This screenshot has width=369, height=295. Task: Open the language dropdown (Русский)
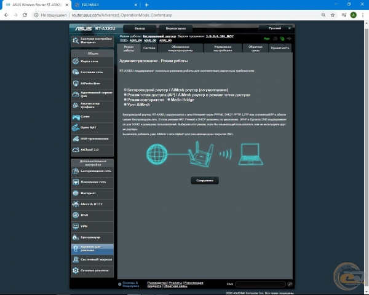pos(276,28)
